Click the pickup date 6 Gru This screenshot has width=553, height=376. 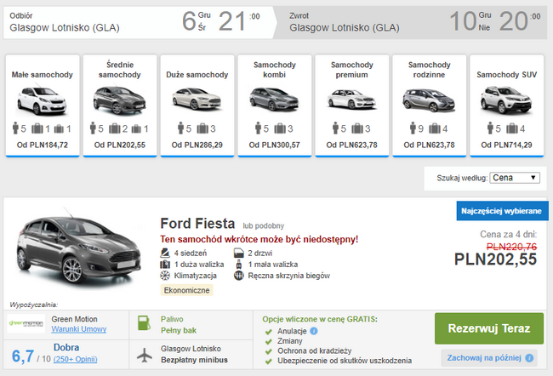pos(196,21)
